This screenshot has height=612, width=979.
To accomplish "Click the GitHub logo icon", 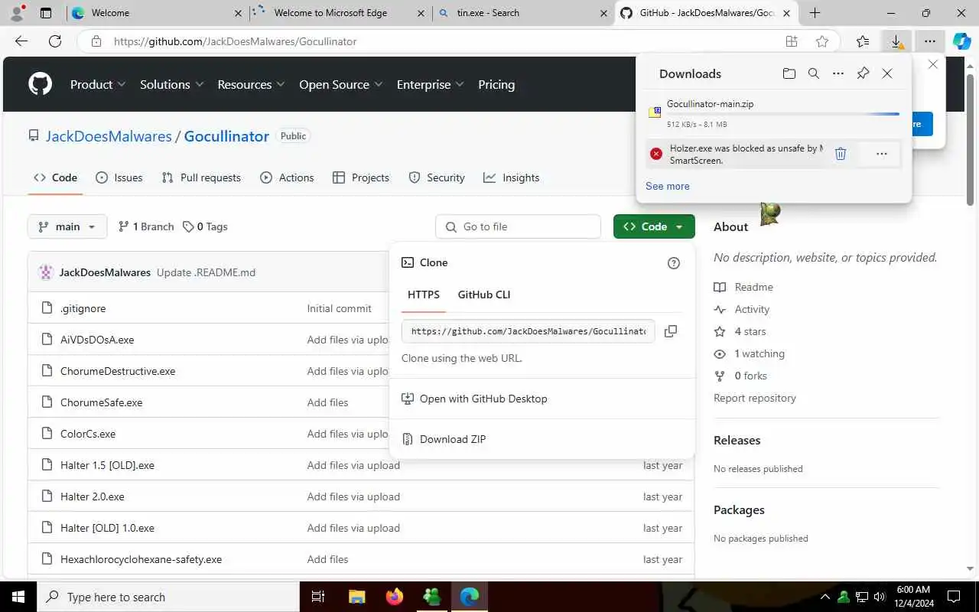I will coord(41,84).
